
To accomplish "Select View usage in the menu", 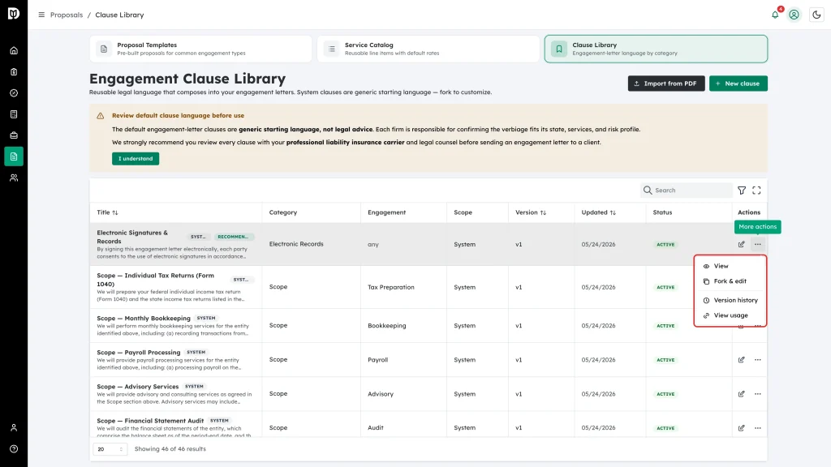I will pos(730,315).
